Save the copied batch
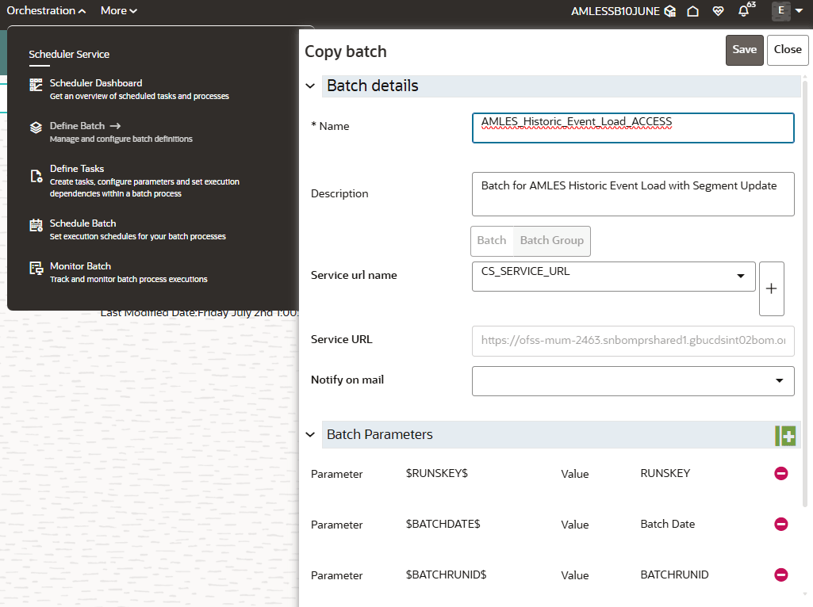 (744, 49)
